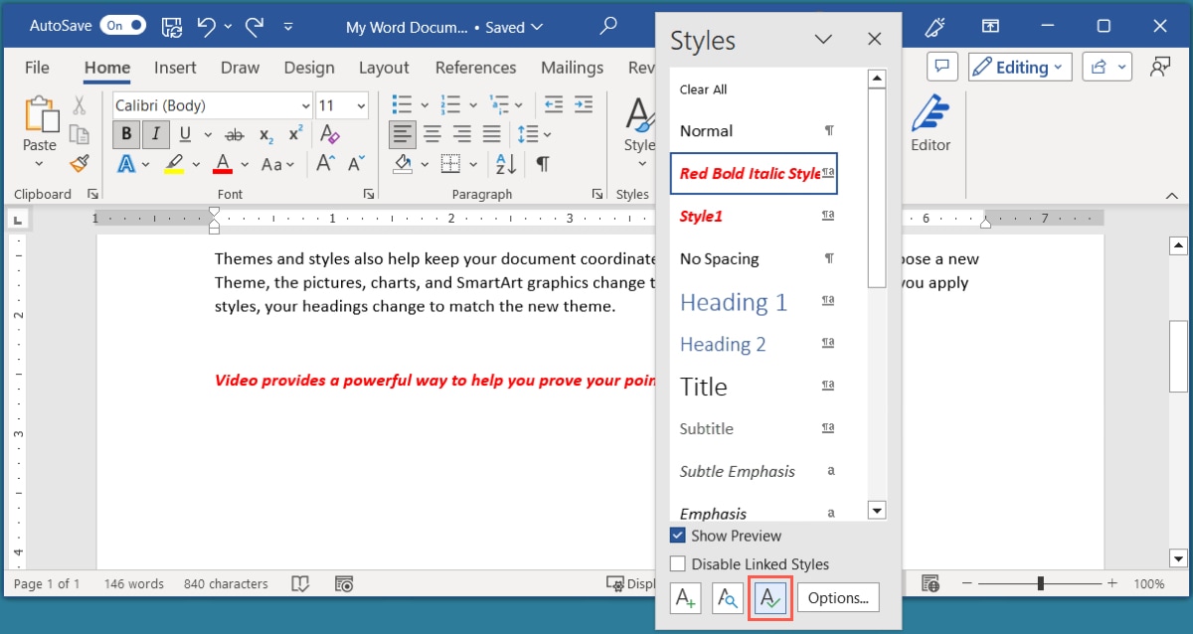Image resolution: width=1193 pixels, height=634 pixels.
Task: Enable Disable Linked Styles
Action: [x=678, y=563]
